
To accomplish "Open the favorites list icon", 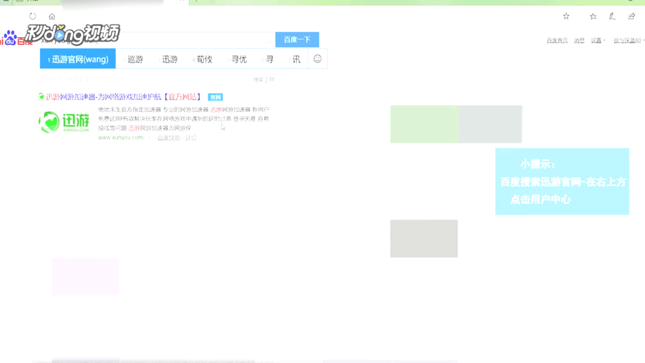I will click(593, 16).
